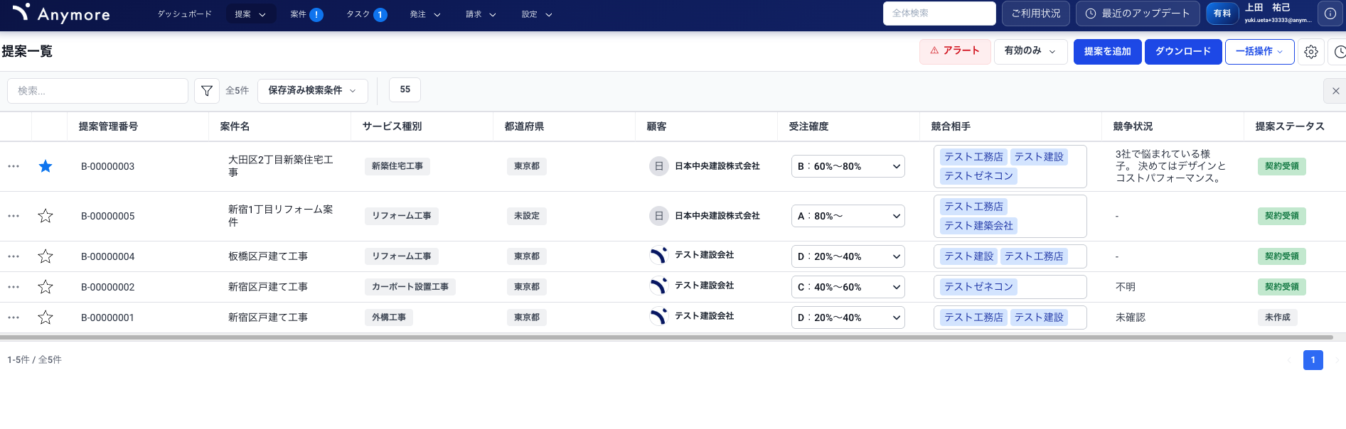Expand the 設定 menu
The image size is (1346, 429).
(536, 14)
